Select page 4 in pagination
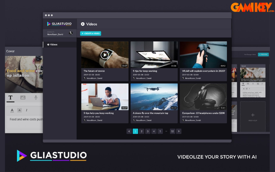The image size is (275, 172). click(154, 131)
